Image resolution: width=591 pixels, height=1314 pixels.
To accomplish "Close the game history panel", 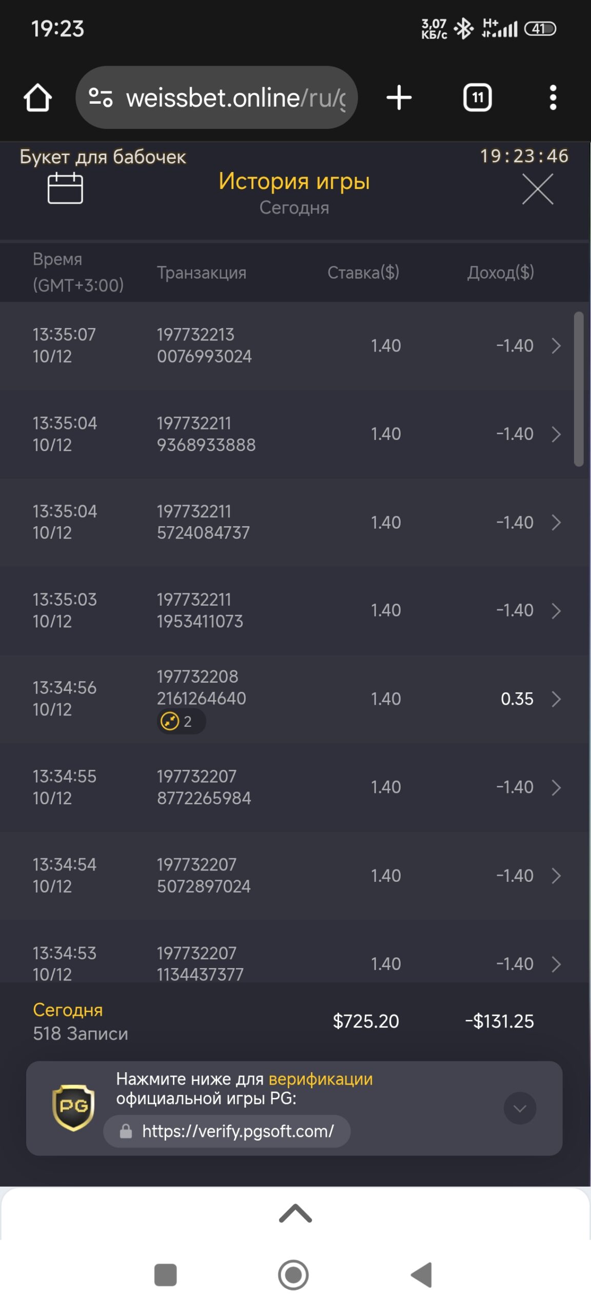I will coord(538,189).
